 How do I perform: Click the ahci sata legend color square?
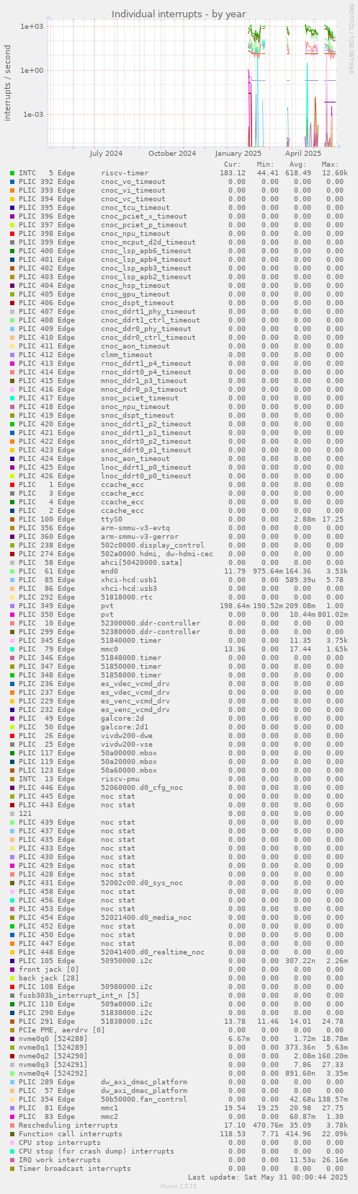(x=12, y=563)
